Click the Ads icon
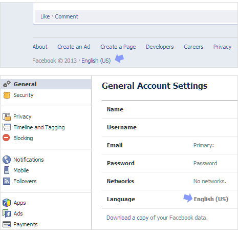238x234 pixels. coord(7,213)
